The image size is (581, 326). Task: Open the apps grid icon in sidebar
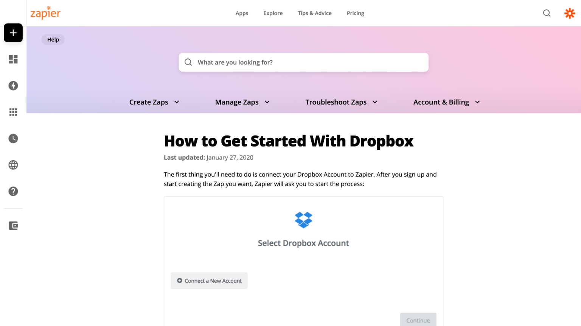tap(13, 112)
